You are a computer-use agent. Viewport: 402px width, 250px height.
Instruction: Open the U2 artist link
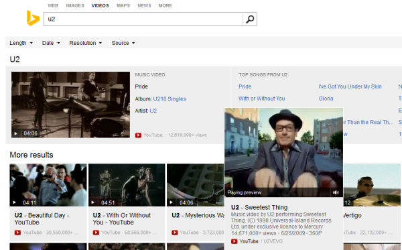pos(153,111)
